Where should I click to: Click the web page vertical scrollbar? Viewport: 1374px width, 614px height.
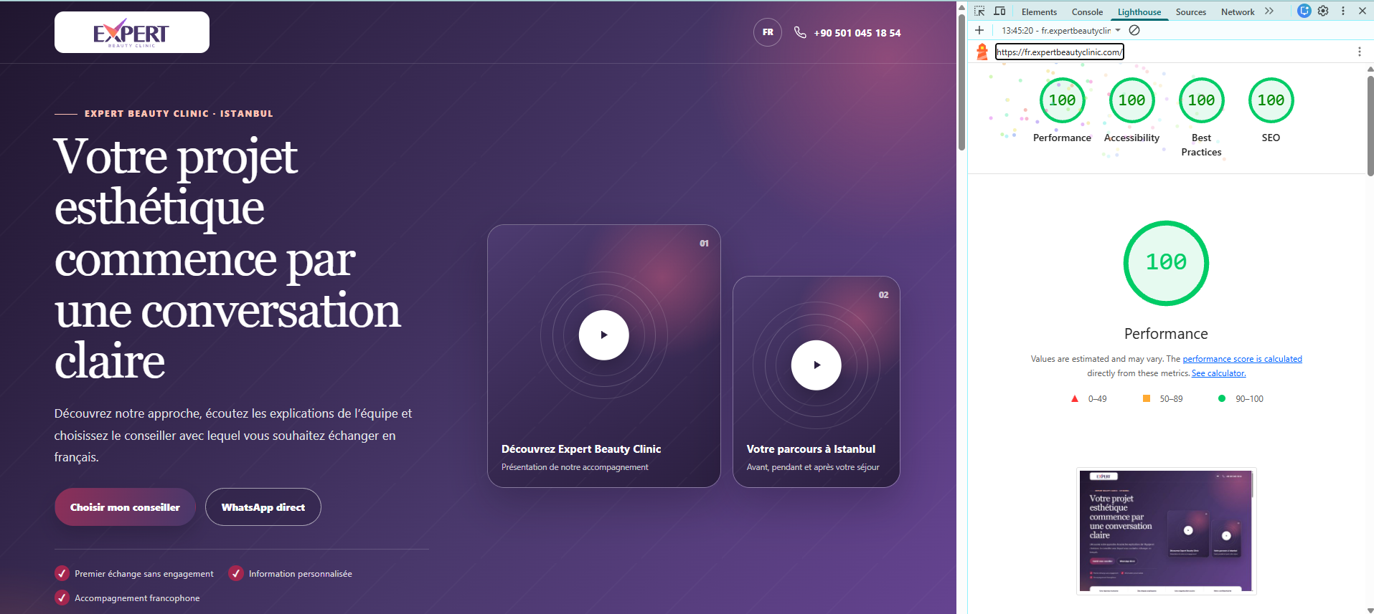click(x=961, y=82)
